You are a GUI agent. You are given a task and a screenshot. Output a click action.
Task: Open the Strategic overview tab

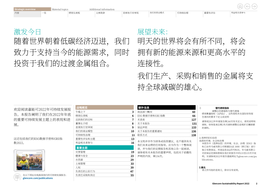[x=32, y=9]
